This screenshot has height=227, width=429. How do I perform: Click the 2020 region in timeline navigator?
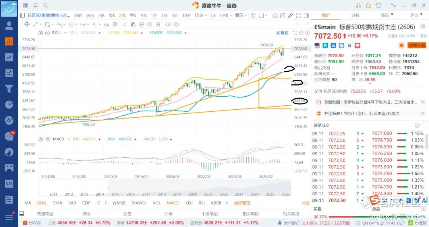coord(193,194)
